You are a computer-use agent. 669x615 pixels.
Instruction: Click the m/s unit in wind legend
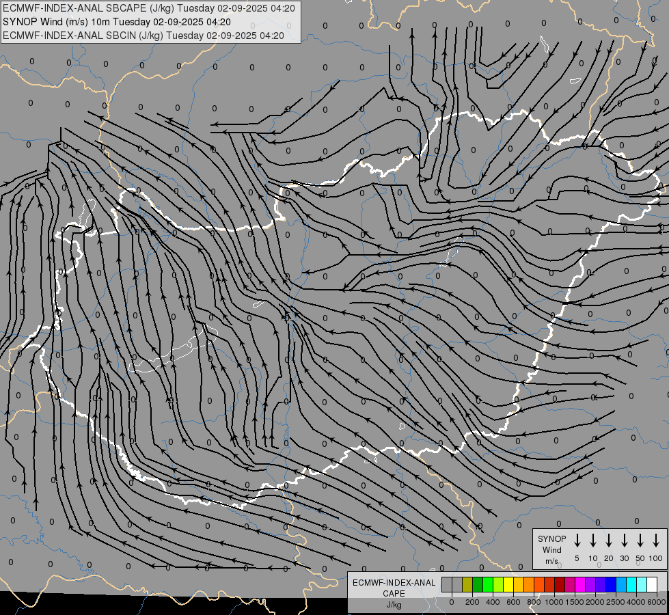(x=551, y=561)
